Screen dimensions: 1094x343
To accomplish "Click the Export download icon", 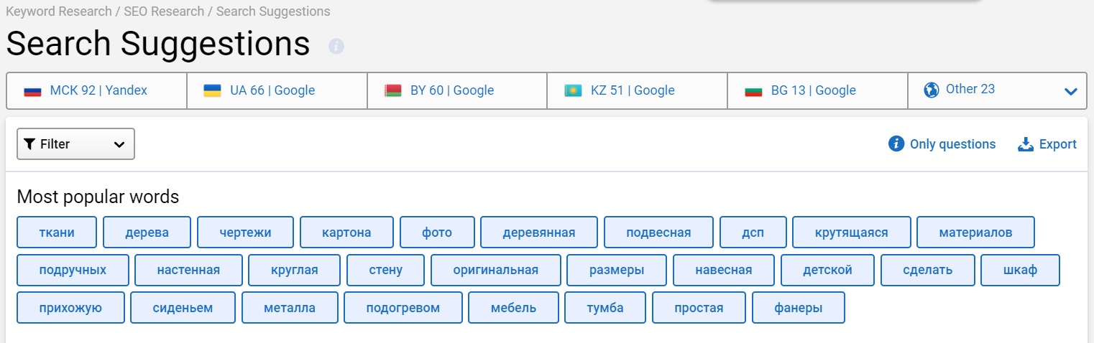I will (x=1026, y=144).
